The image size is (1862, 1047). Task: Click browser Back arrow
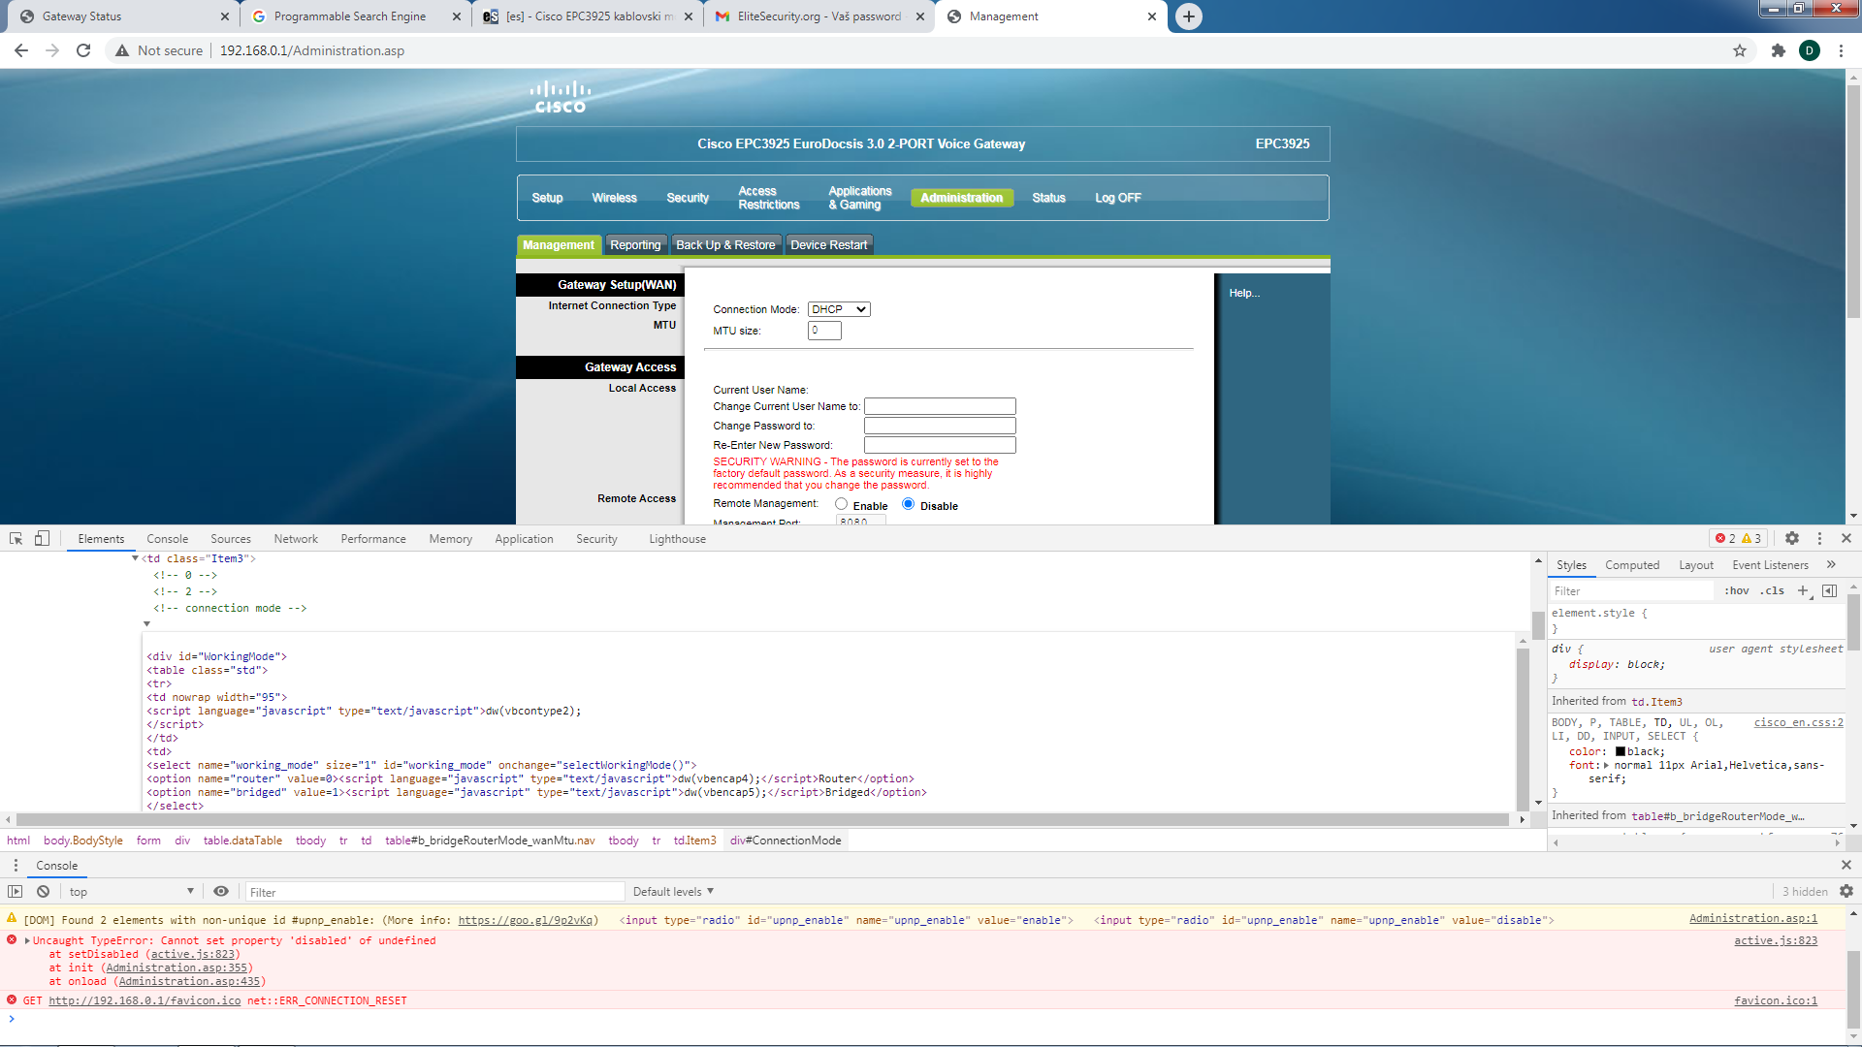click(21, 50)
